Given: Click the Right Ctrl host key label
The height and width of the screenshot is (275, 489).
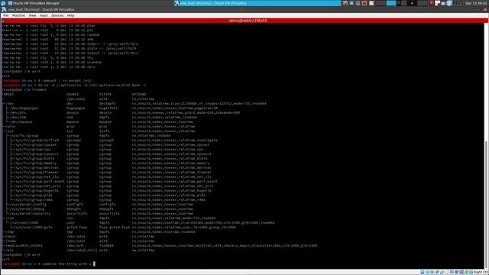Looking at the screenshot, I should click(481, 272).
